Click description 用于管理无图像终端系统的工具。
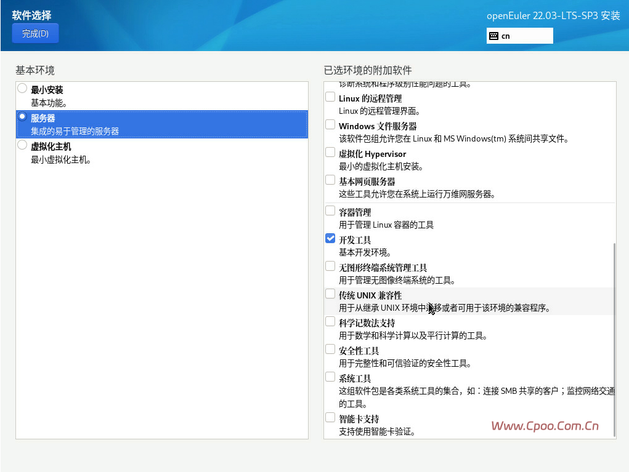This screenshot has height=472, width=629. 397,280
